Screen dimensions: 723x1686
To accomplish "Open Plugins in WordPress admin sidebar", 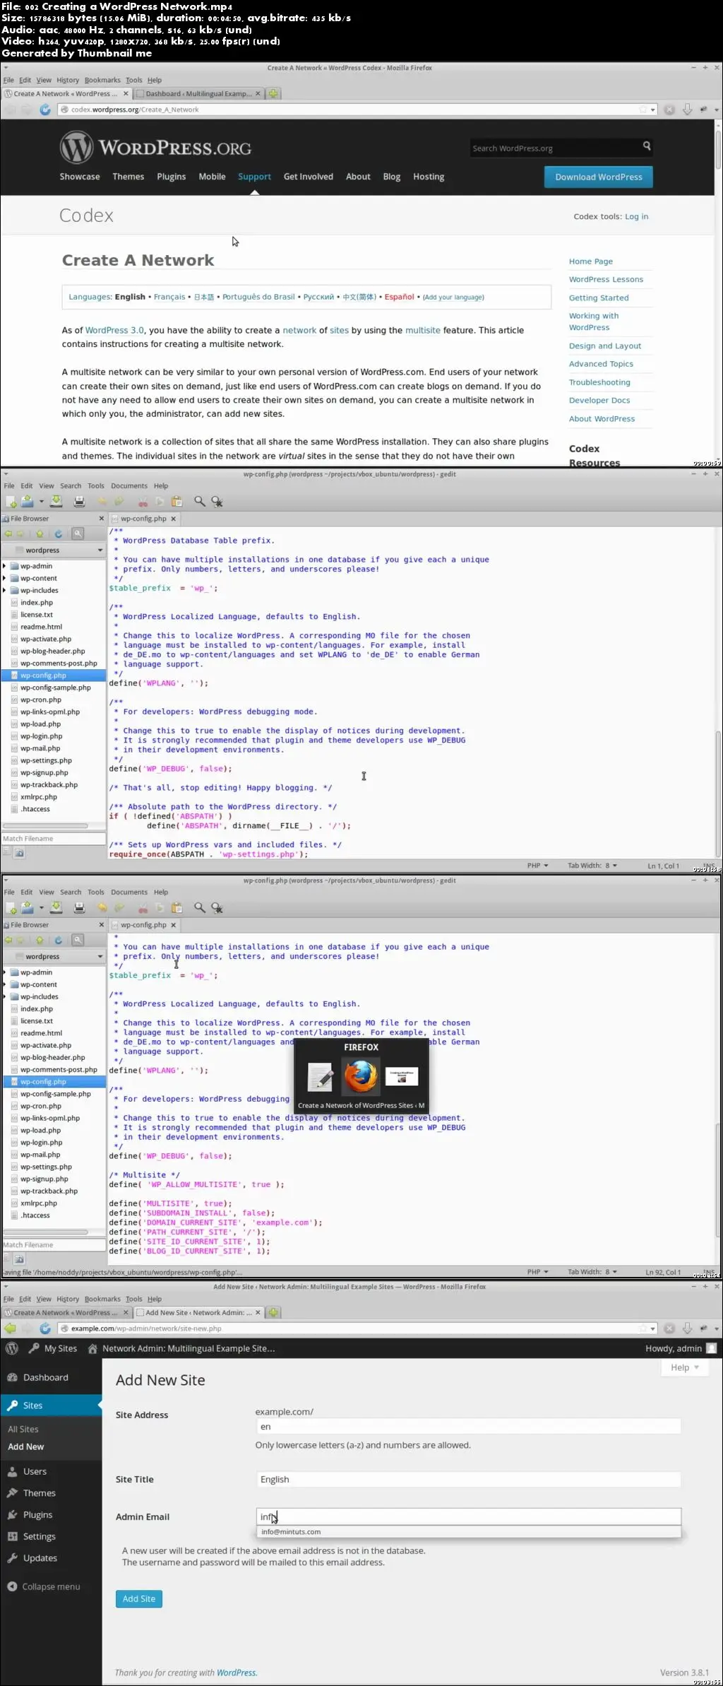I will [37, 1515].
